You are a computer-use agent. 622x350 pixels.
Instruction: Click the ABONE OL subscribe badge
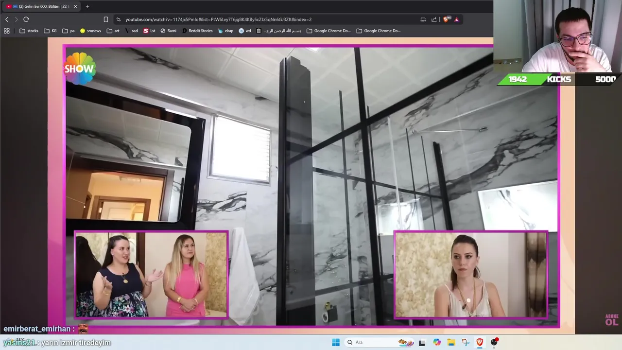point(612,320)
